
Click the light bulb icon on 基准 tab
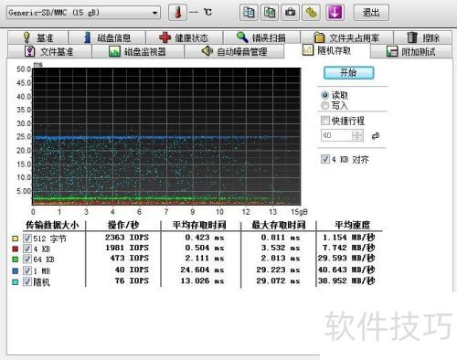click(27, 37)
